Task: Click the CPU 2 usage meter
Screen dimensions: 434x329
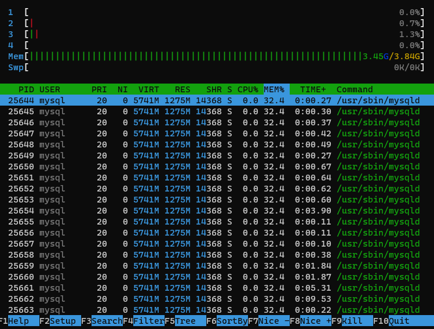Action: click(x=216, y=23)
